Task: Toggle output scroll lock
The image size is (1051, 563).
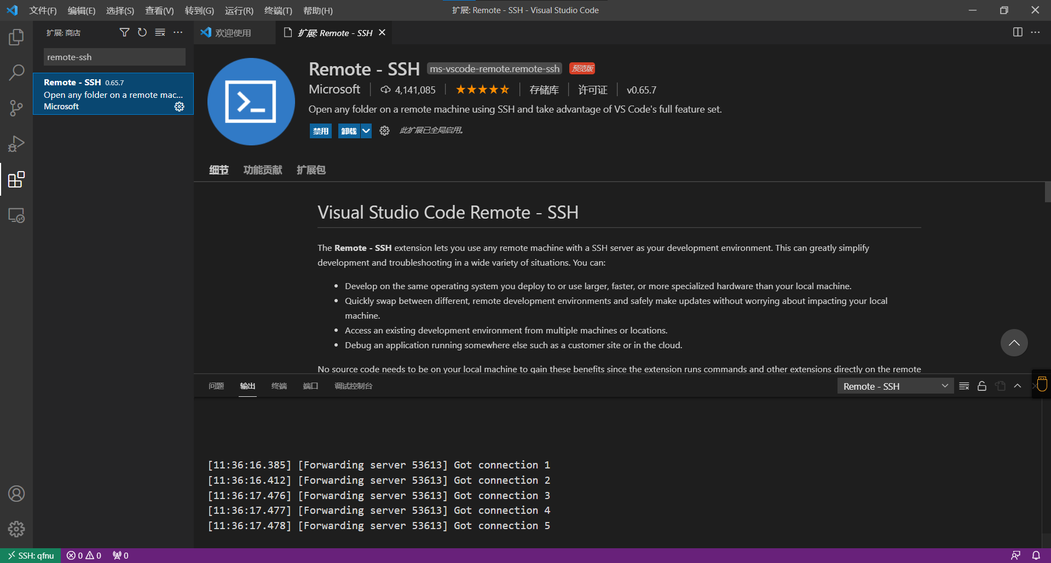Action: click(x=982, y=386)
